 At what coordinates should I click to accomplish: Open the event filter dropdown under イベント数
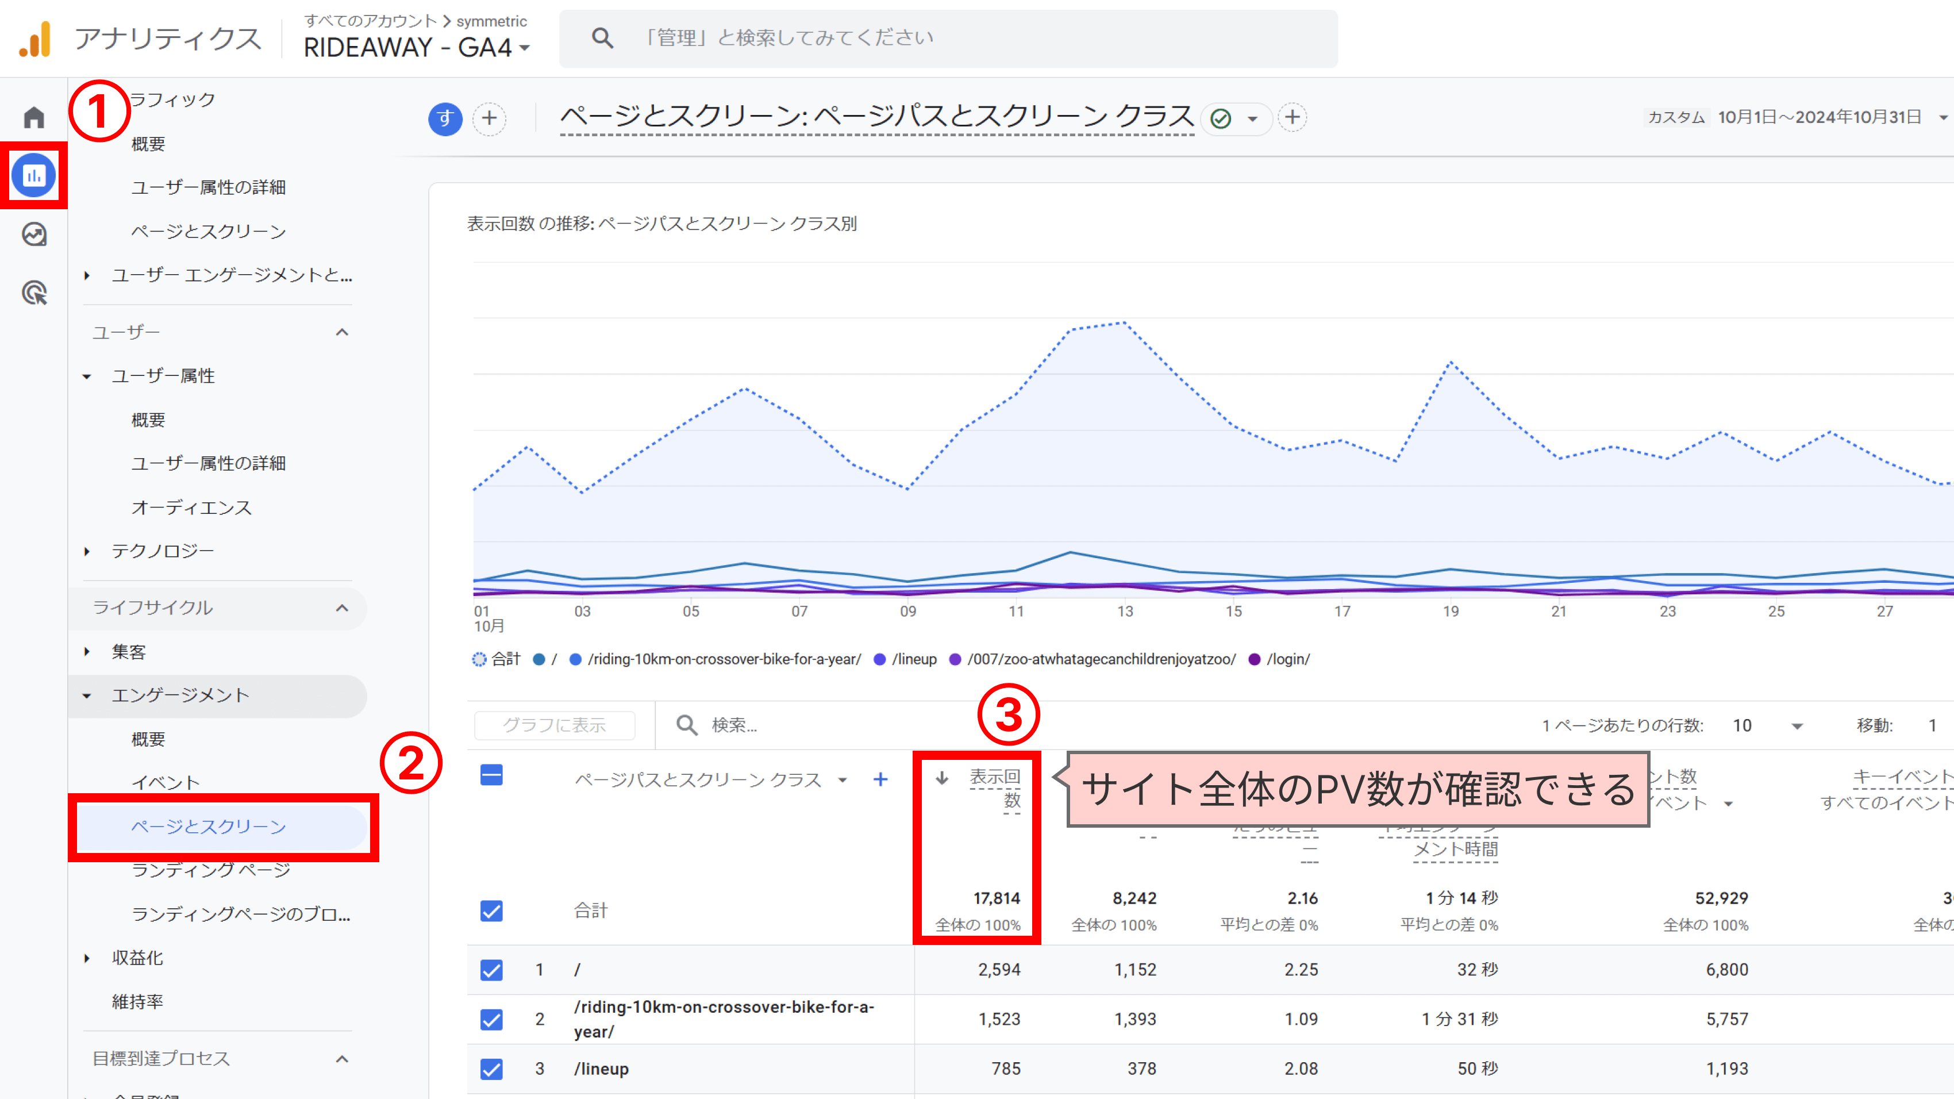pos(1728,804)
